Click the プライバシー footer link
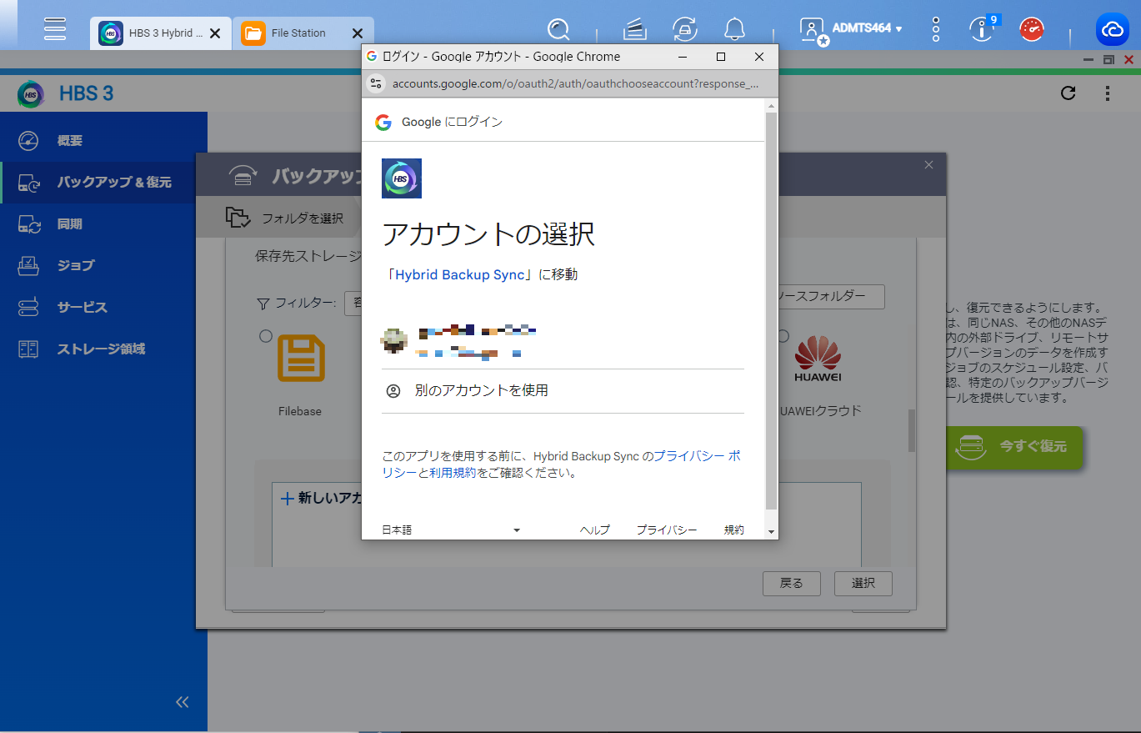This screenshot has height=733, width=1141. tap(667, 530)
